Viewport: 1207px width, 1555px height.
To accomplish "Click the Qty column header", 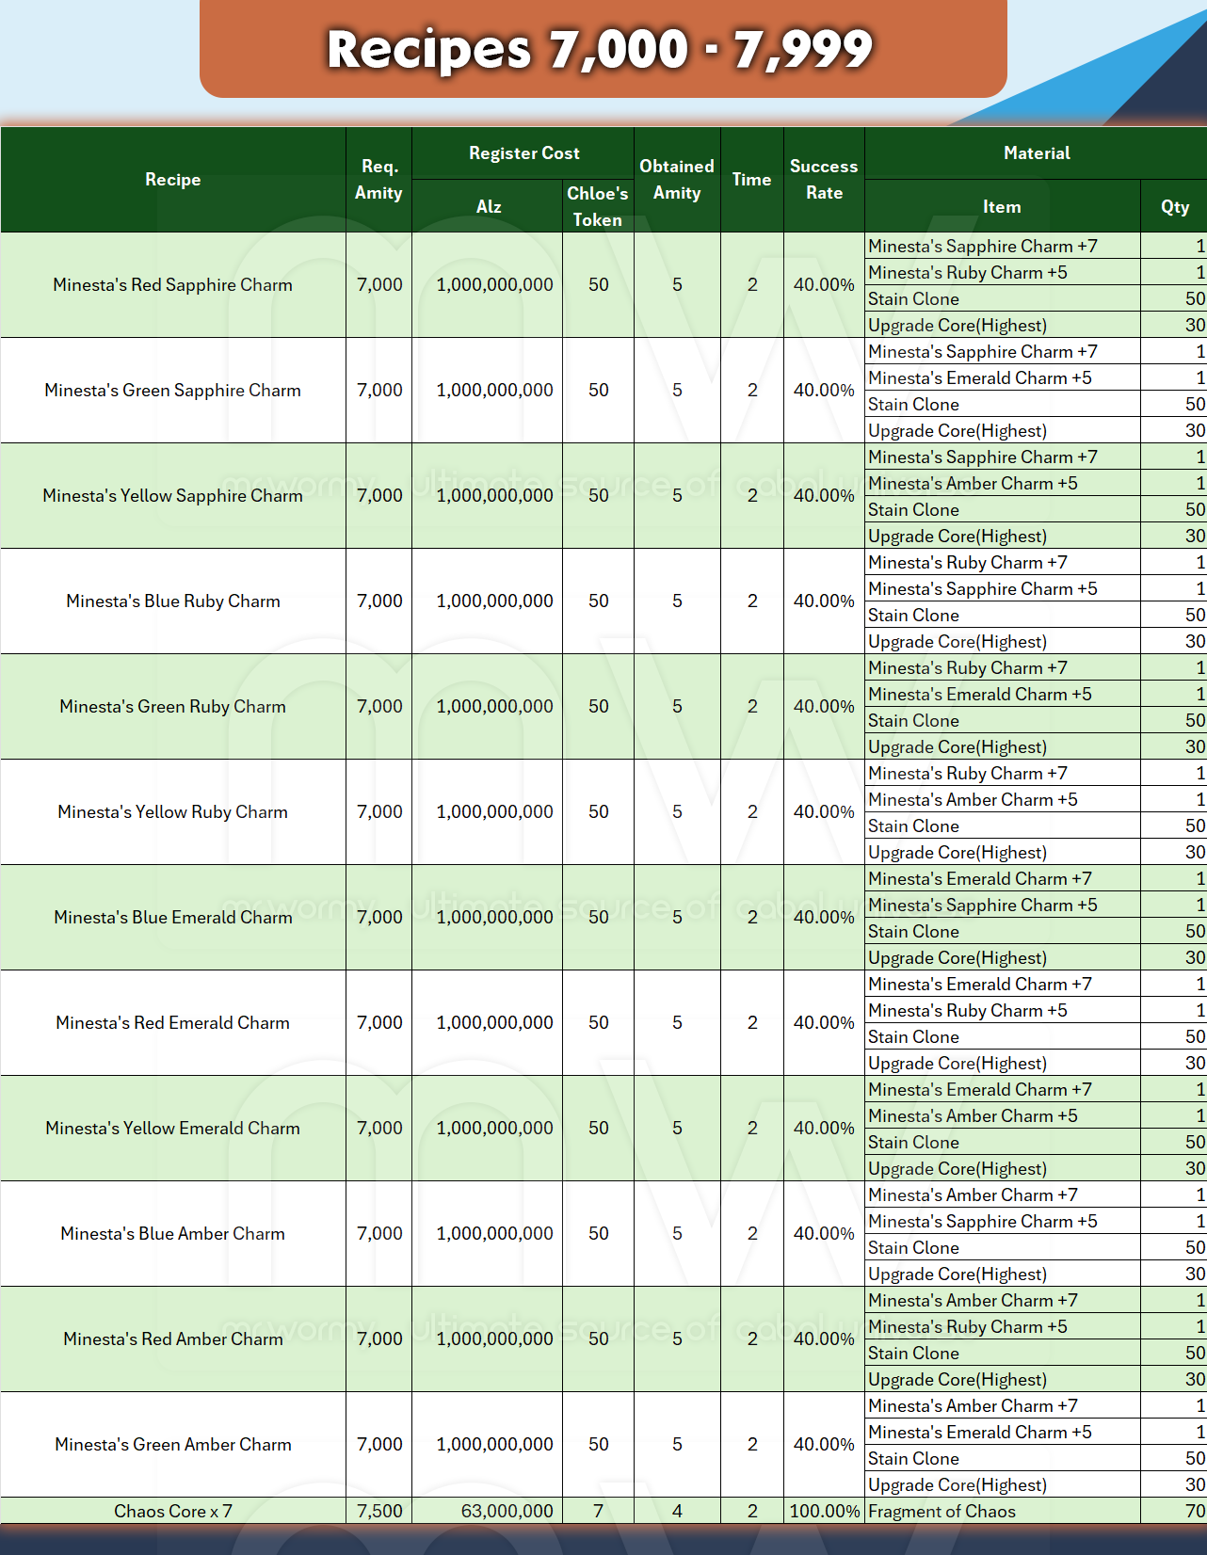I will tap(1174, 206).
